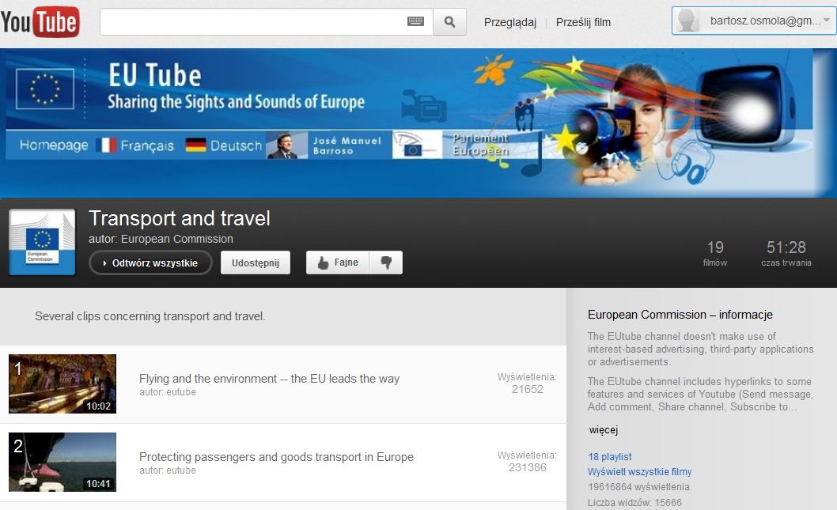837x510 pixels.
Task: Click the Udostępnij share button
Action: (256, 263)
